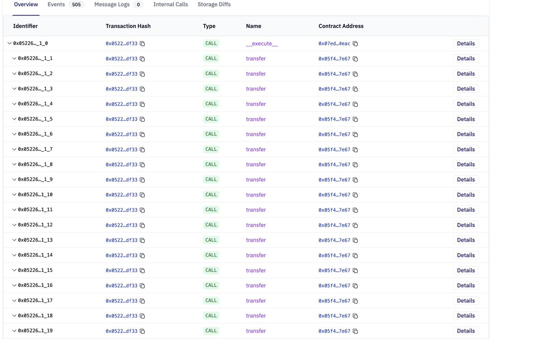Open transfer function link in row 0x05226…_1_8
Viewport: 557px width, 339px height.
coord(256,165)
